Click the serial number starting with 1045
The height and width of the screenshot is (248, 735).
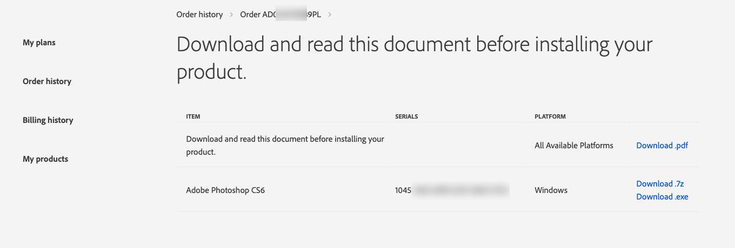(451, 190)
